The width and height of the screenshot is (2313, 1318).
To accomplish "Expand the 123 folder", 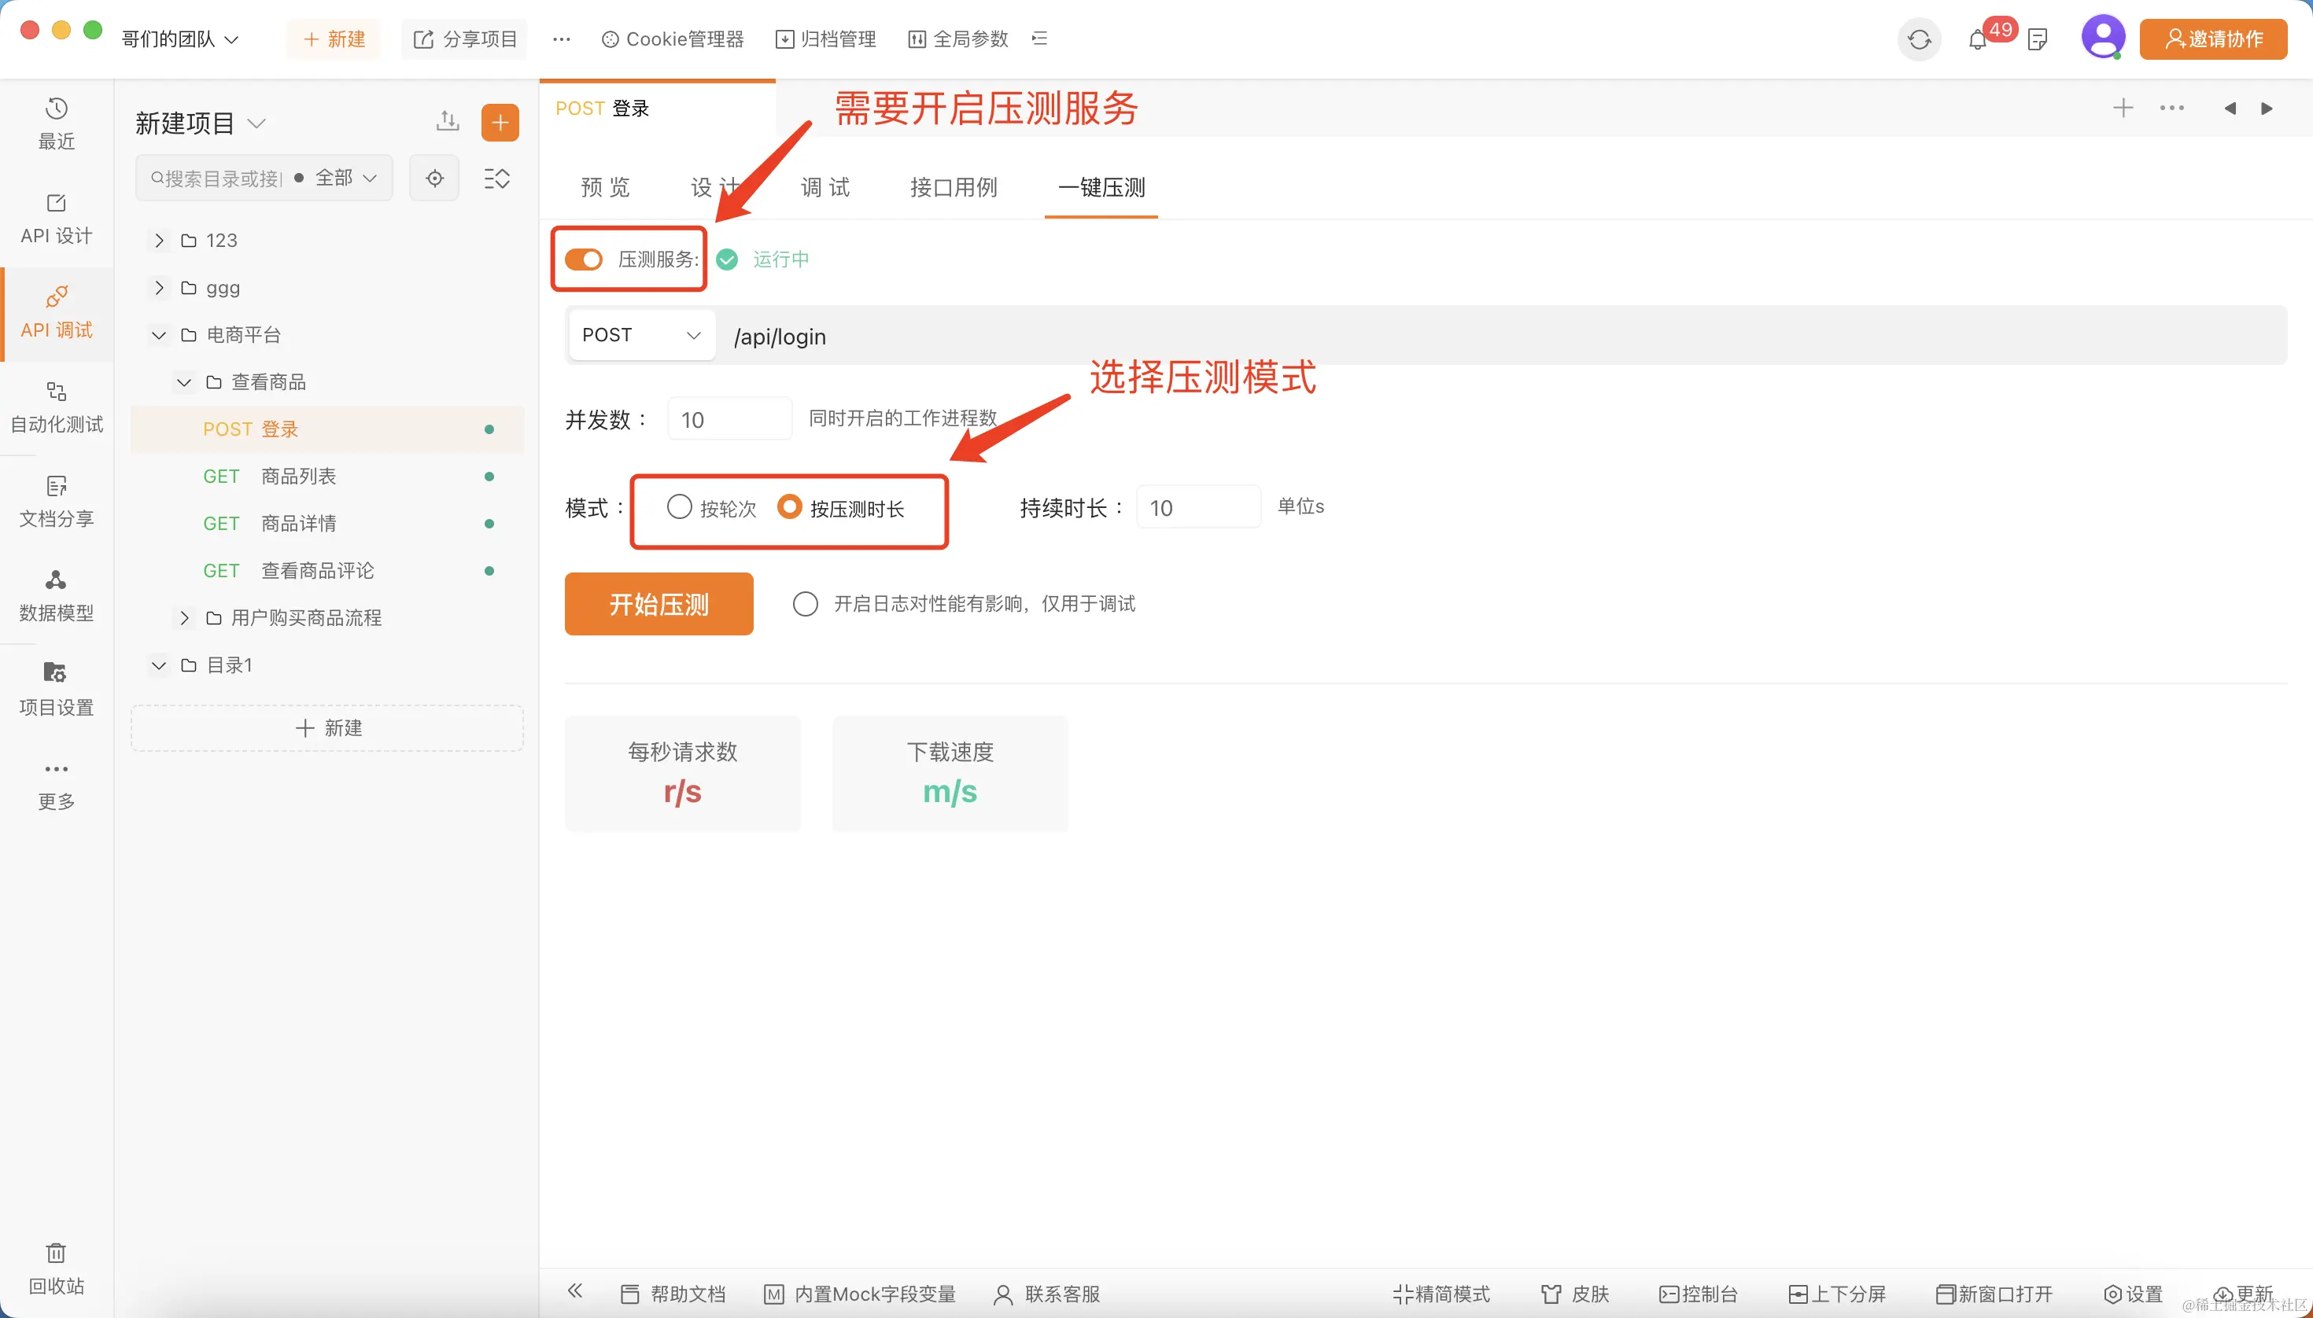I will pyautogui.click(x=160, y=240).
